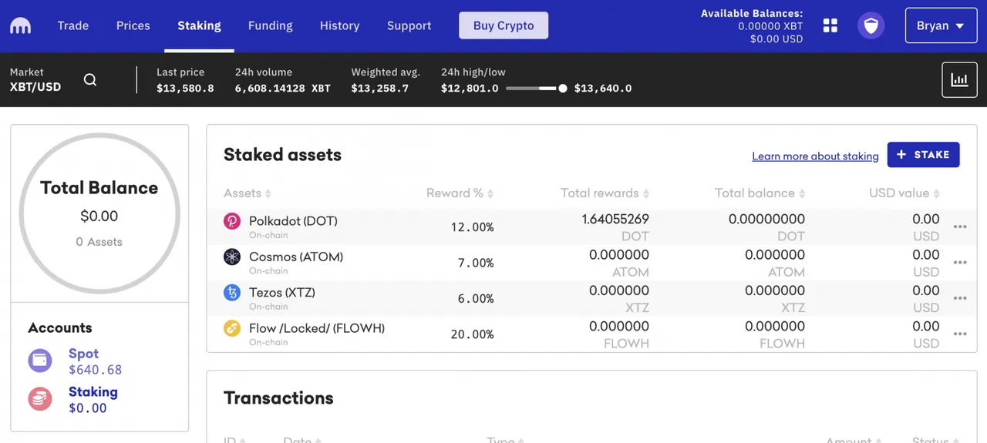Click the Cosmos coin icon
The height and width of the screenshot is (443, 987).
point(232,257)
